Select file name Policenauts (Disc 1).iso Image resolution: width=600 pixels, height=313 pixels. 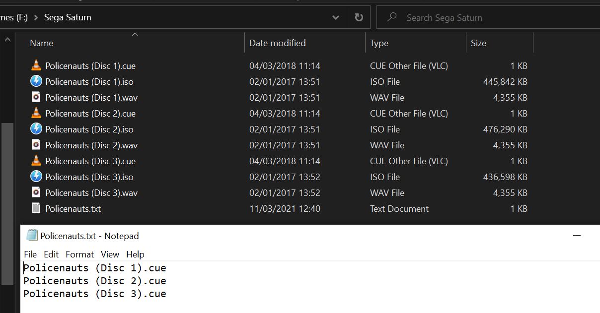(x=89, y=81)
